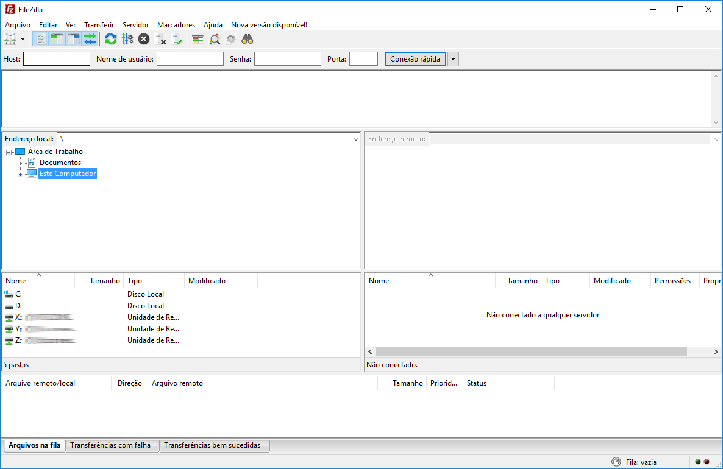Click the speed limits gauge icon
This screenshot has width=723, height=469.
point(616,462)
